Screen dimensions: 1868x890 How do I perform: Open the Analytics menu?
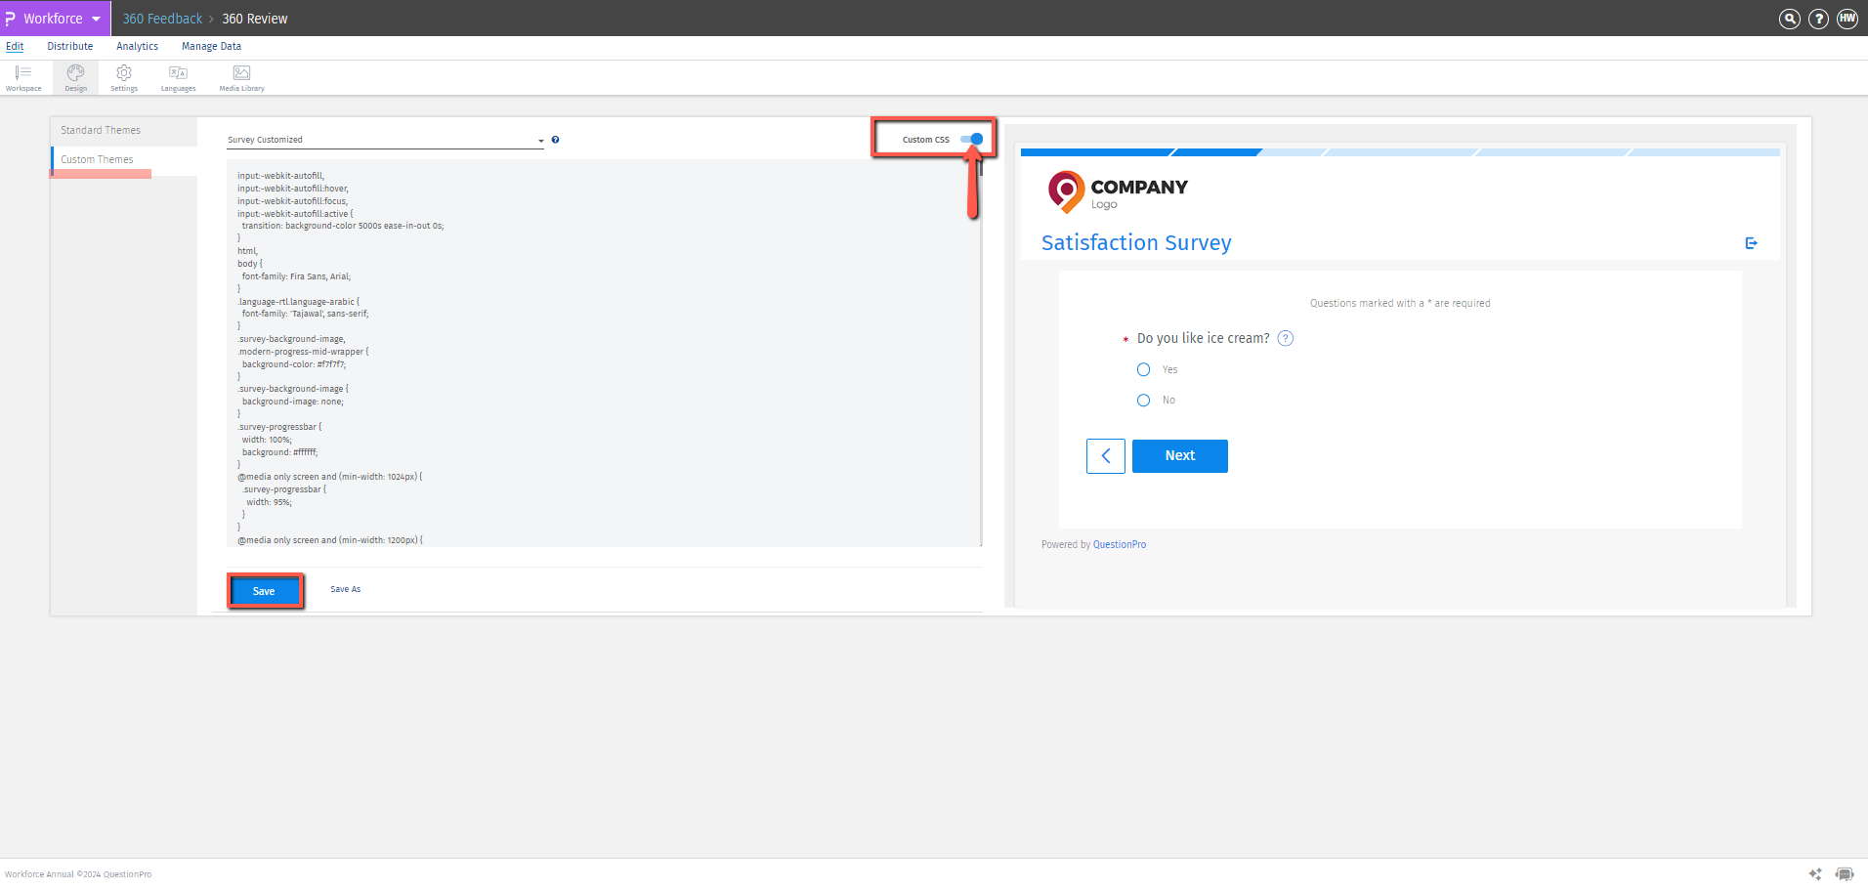[x=137, y=46]
